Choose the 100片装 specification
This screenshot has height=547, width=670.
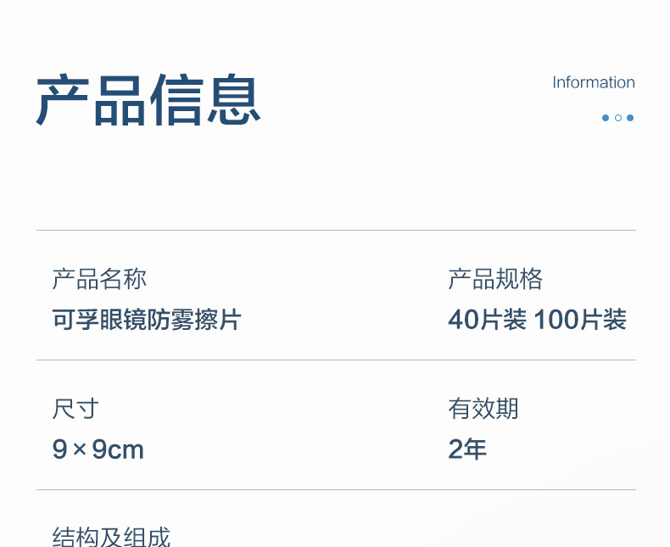[580, 320]
